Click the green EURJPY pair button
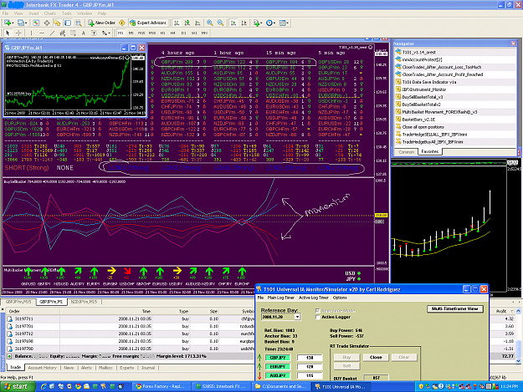523x392 pixels. pos(278,366)
